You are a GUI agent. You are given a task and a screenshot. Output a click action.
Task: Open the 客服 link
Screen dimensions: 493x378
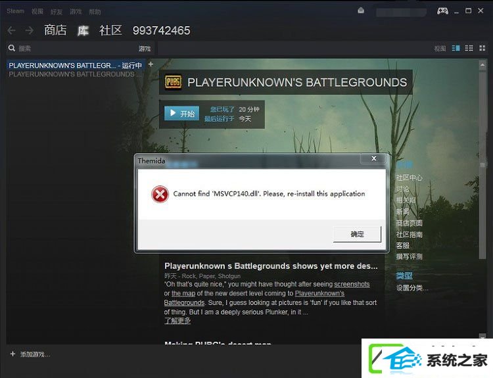tap(402, 245)
